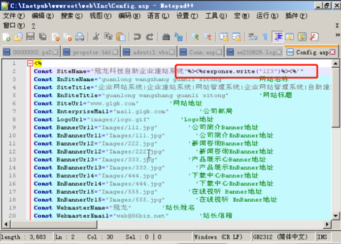This screenshot has width=341, height=244.
Task: Click the New file toolbar icon
Action: (6, 37)
